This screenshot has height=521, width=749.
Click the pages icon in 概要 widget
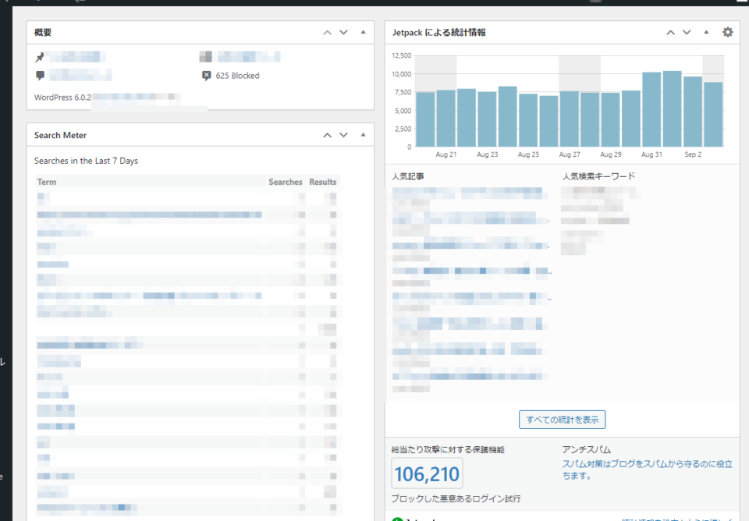point(206,56)
